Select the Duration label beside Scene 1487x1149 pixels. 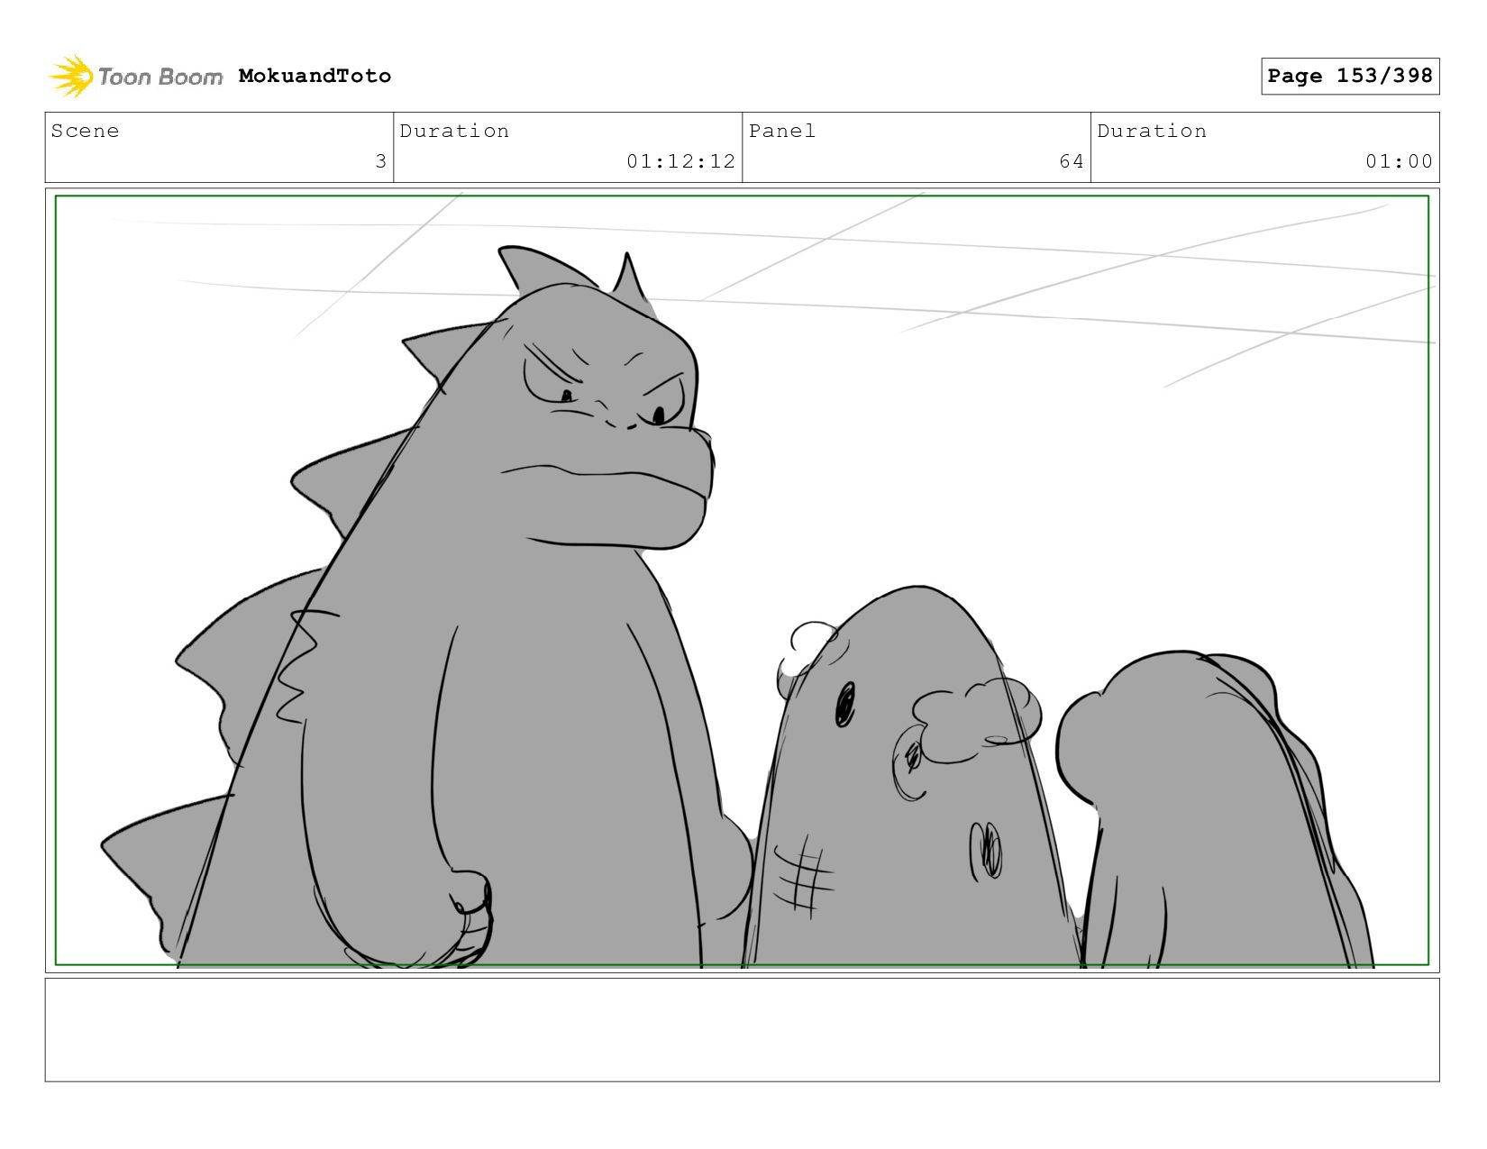[x=454, y=131]
